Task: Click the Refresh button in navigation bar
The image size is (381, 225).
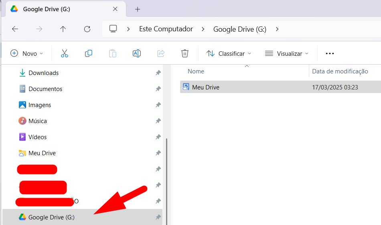Action: 87,29
